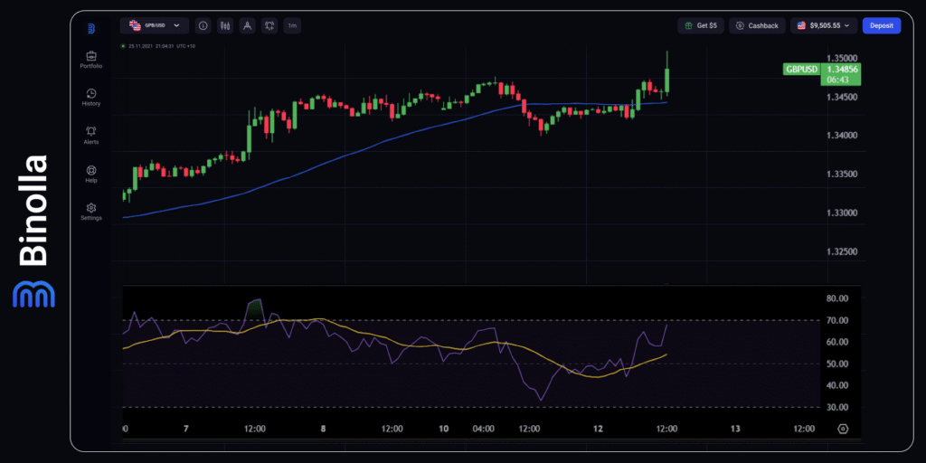Open the Portfolio sidebar section
Image resolution: width=926 pixels, height=463 pixels.
[90, 60]
